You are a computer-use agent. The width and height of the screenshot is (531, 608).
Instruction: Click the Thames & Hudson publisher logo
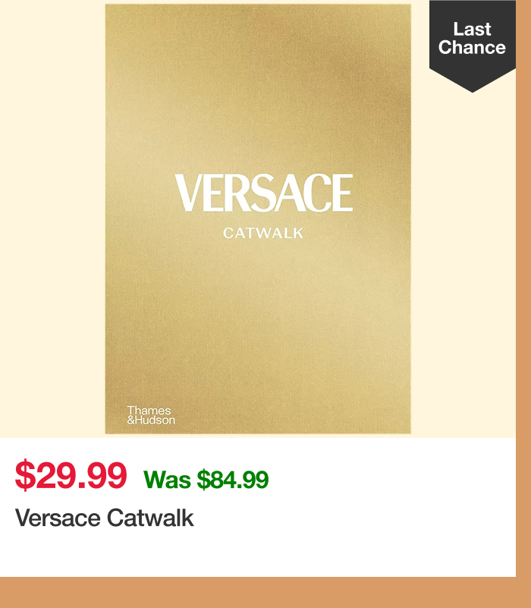coord(151,415)
